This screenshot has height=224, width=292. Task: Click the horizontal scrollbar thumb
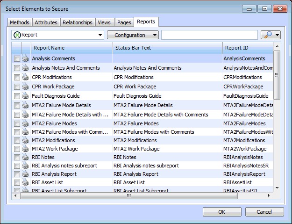click(128, 196)
